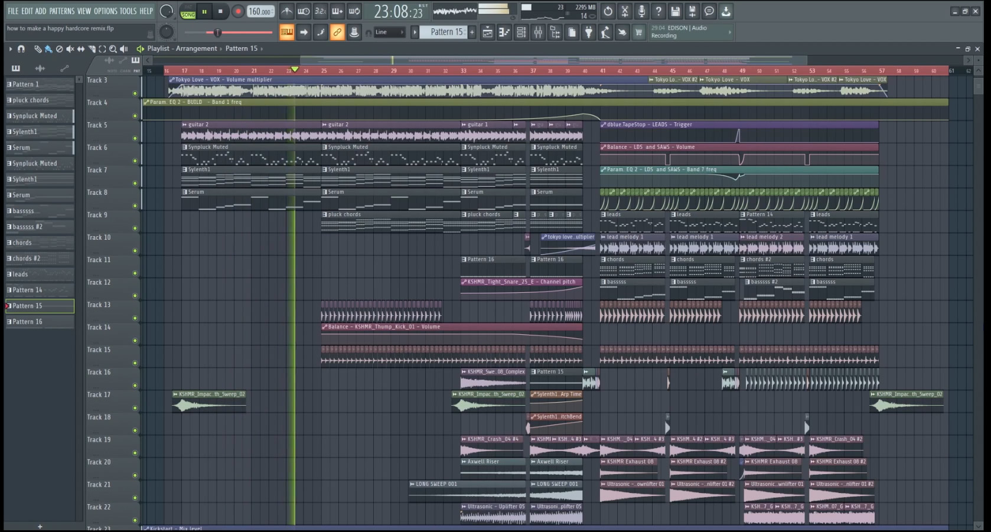
Task: Click the undo history icon
Action: pos(608,11)
